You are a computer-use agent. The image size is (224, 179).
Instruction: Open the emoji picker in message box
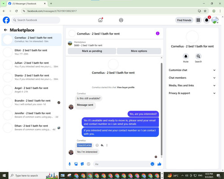pyautogui.click(x=152, y=164)
